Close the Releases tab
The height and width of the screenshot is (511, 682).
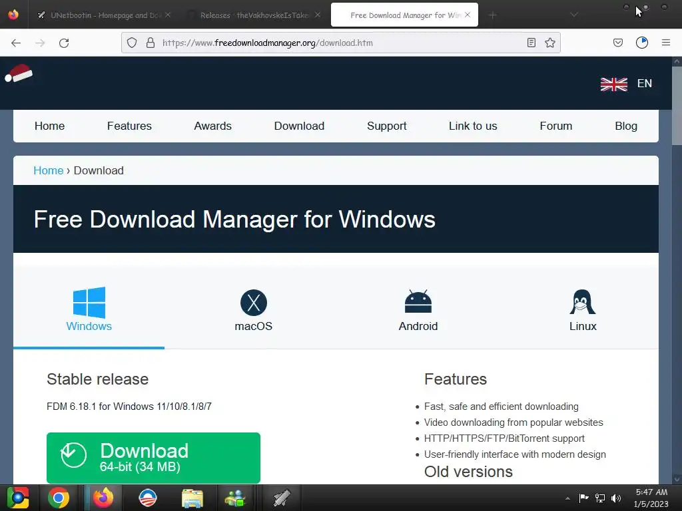pyautogui.click(x=318, y=15)
